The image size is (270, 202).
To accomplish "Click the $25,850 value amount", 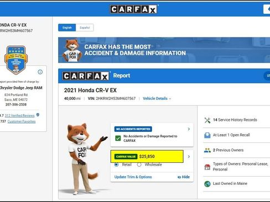I will [x=147, y=157].
